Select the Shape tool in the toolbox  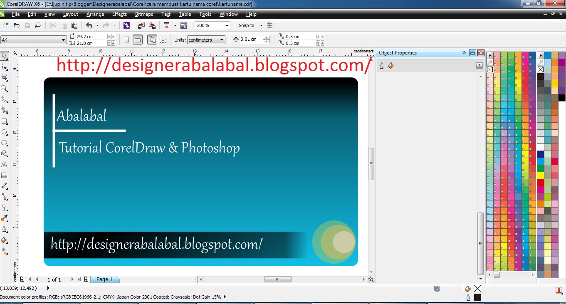(5, 67)
